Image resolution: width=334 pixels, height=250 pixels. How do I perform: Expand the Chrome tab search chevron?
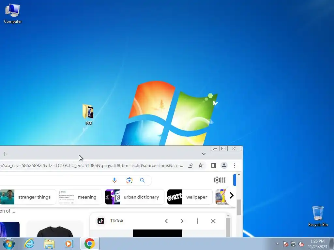click(204, 154)
